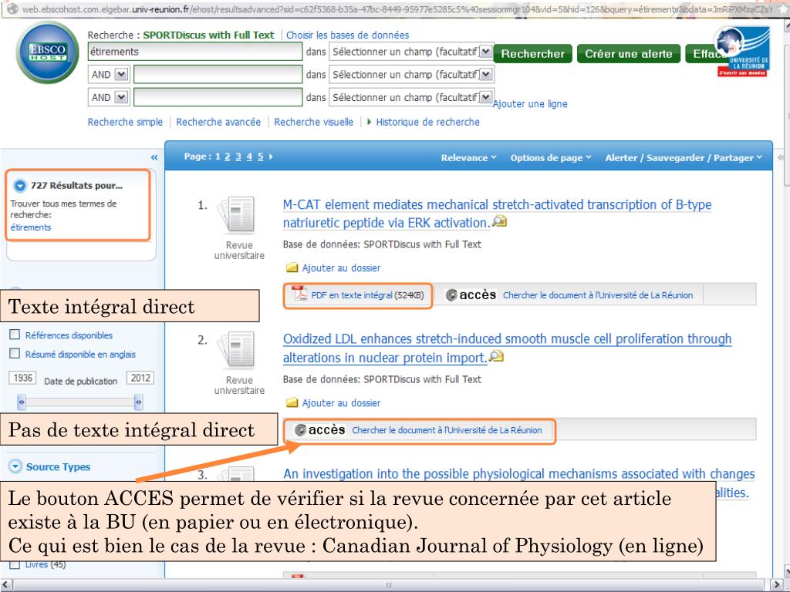Open third field selector dropdown

coord(486,97)
